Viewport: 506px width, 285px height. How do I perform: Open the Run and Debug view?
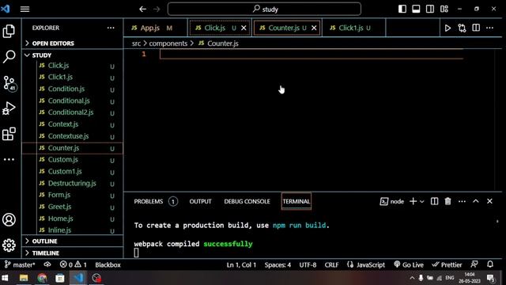pos(9,108)
